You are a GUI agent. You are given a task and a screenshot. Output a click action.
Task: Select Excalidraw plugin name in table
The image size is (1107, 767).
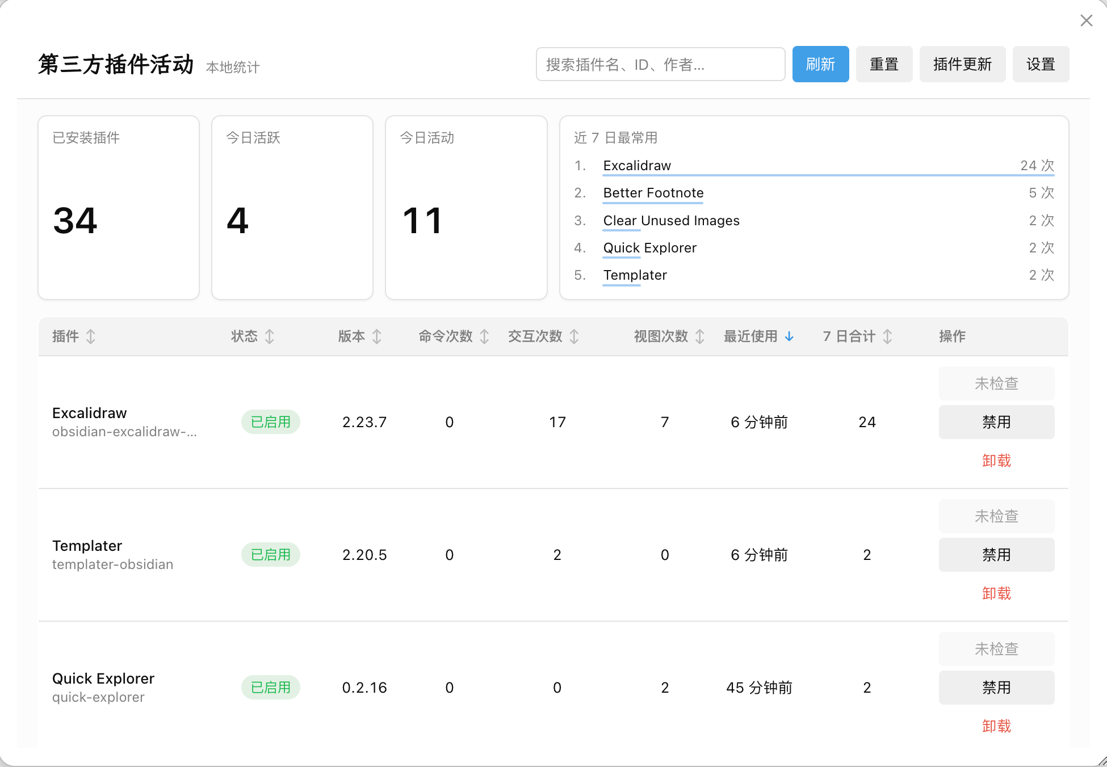click(x=90, y=413)
